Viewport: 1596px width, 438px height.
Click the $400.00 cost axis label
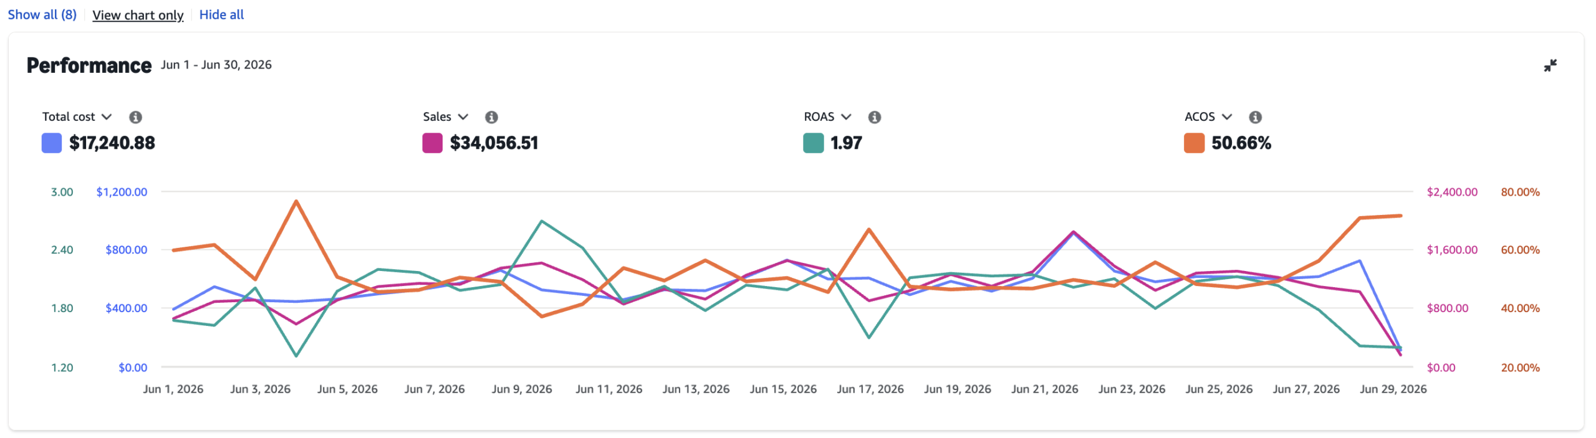(126, 308)
